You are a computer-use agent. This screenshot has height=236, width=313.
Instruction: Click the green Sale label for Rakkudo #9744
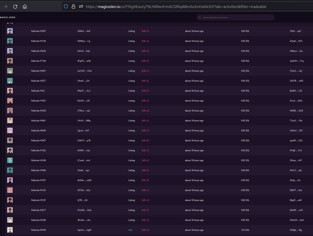pyautogui.click(x=130, y=230)
